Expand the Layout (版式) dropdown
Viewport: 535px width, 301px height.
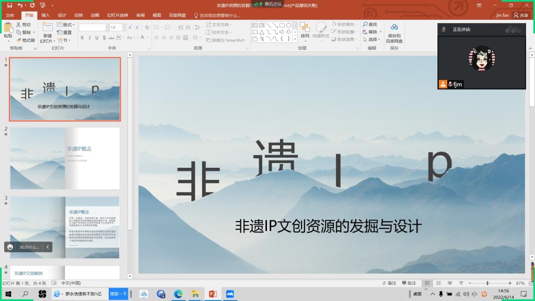tap(66, 25)
